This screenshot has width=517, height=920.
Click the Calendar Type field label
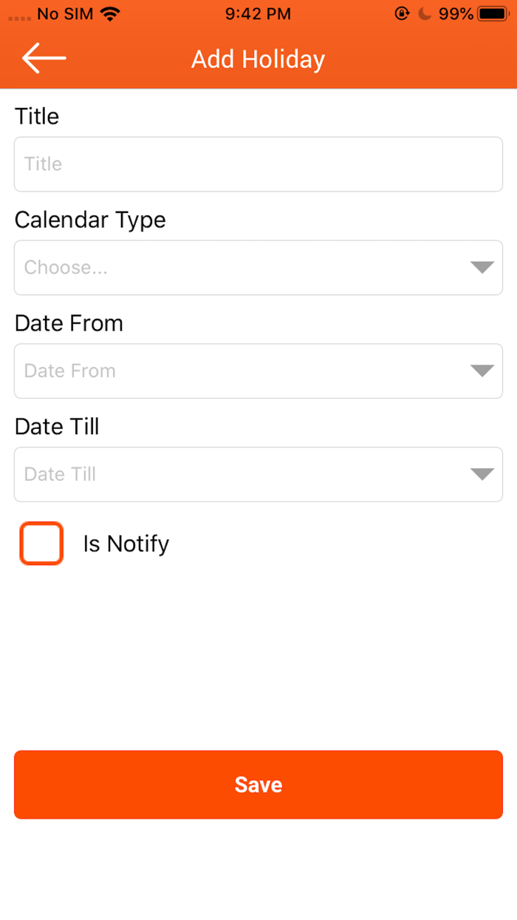[90, 220]
